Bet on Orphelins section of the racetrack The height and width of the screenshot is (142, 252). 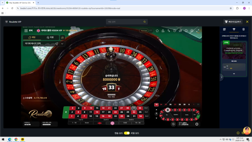[176, 115]
